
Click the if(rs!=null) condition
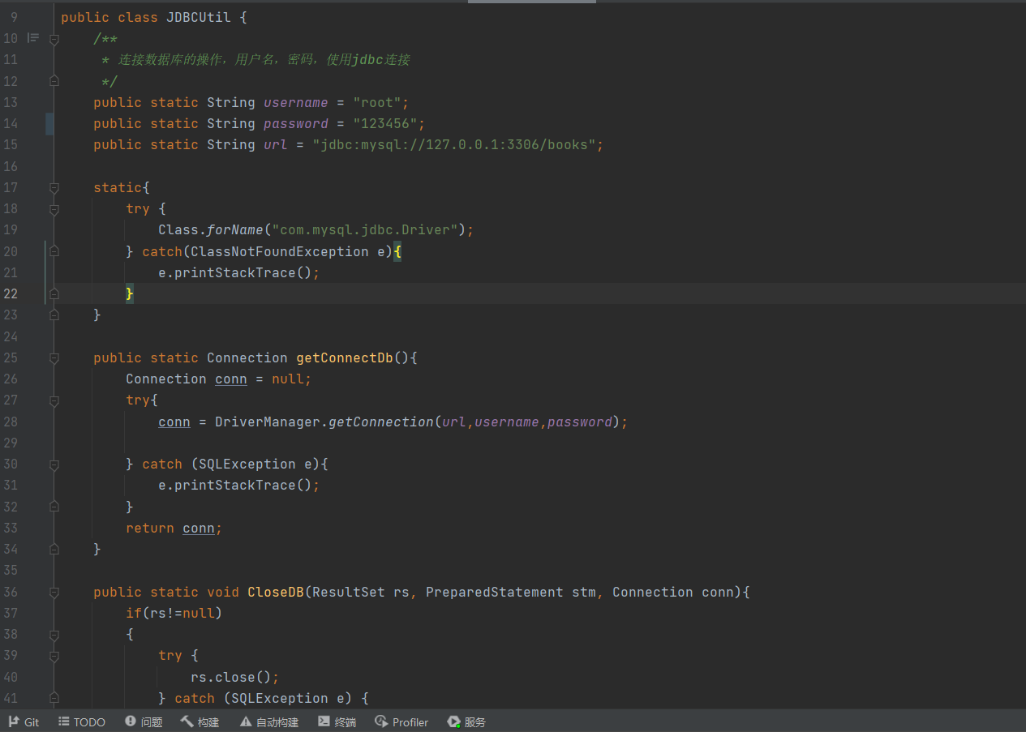tap(174, 614)
